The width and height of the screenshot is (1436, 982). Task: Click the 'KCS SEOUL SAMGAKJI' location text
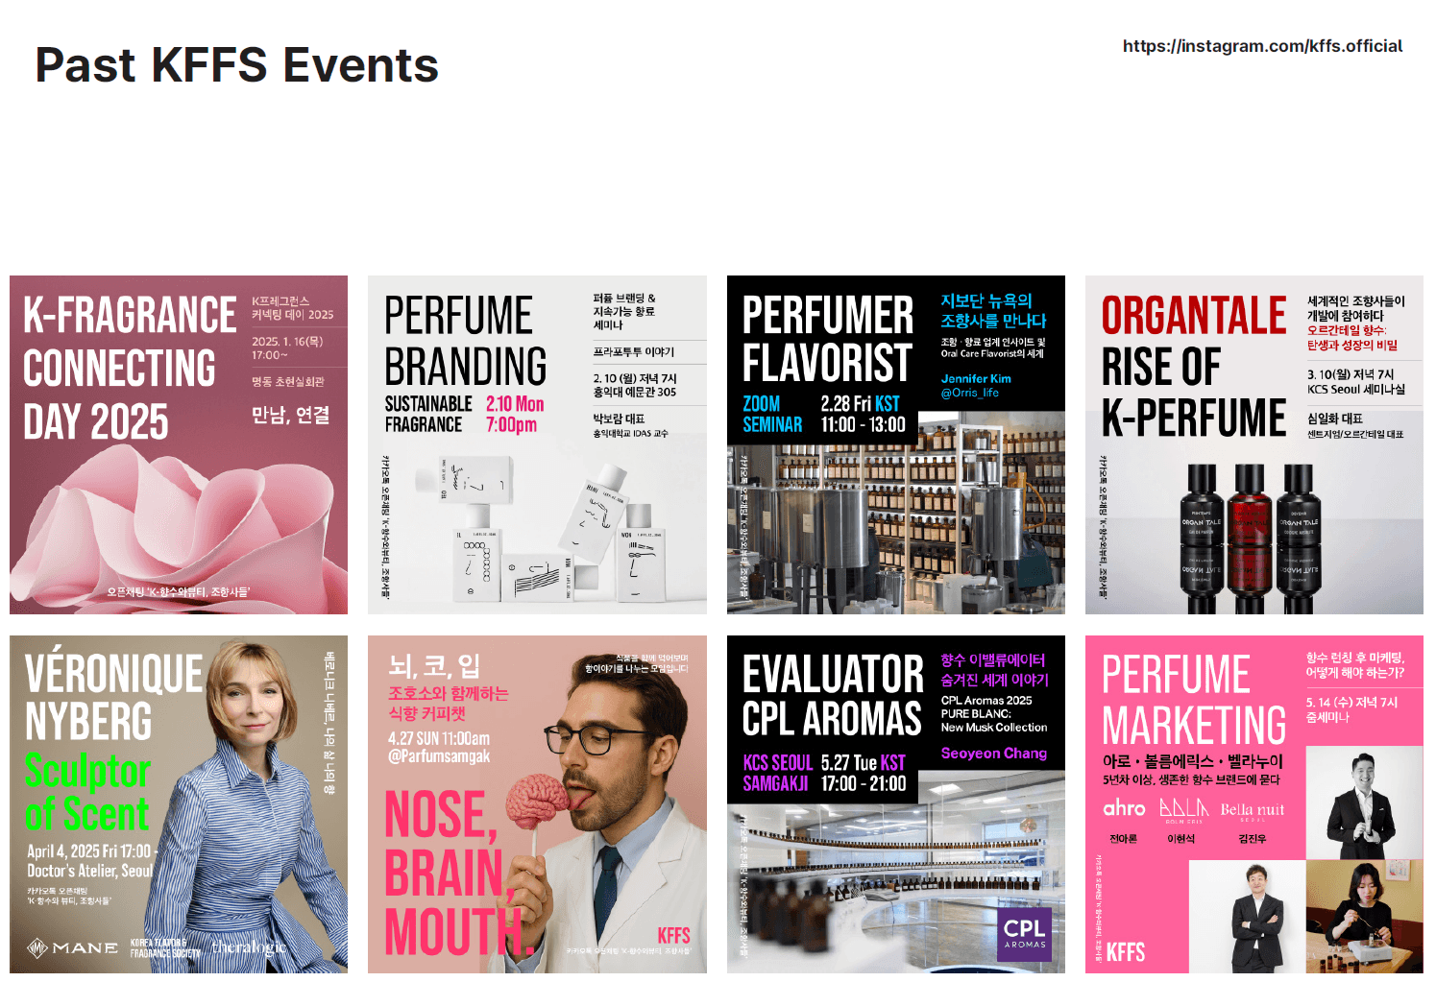coord(777,774)
